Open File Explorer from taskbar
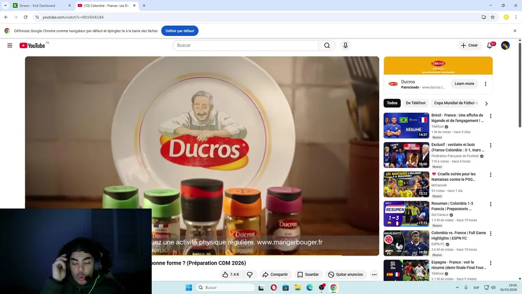 pos(298,287)
